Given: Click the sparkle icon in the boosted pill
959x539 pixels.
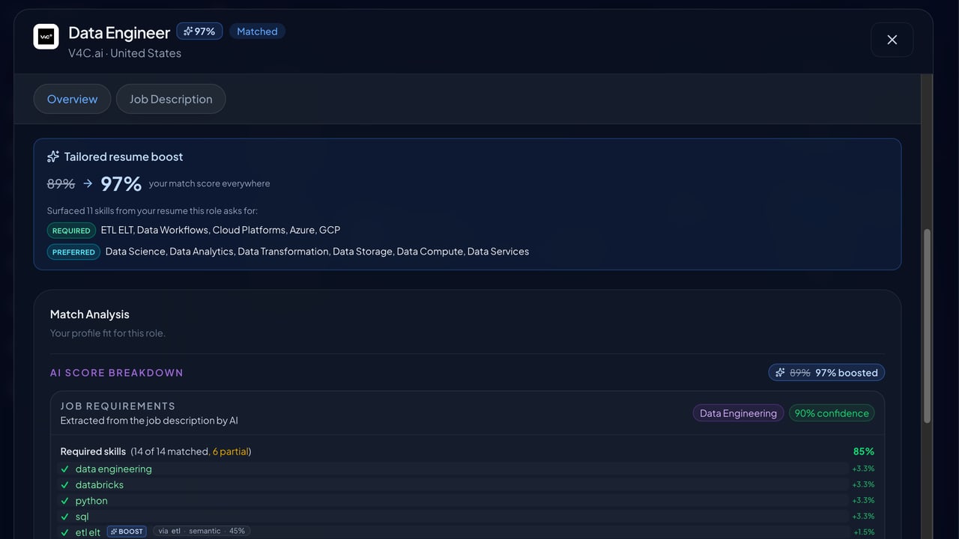Looking at the screenshot, I should click(780, 373).
